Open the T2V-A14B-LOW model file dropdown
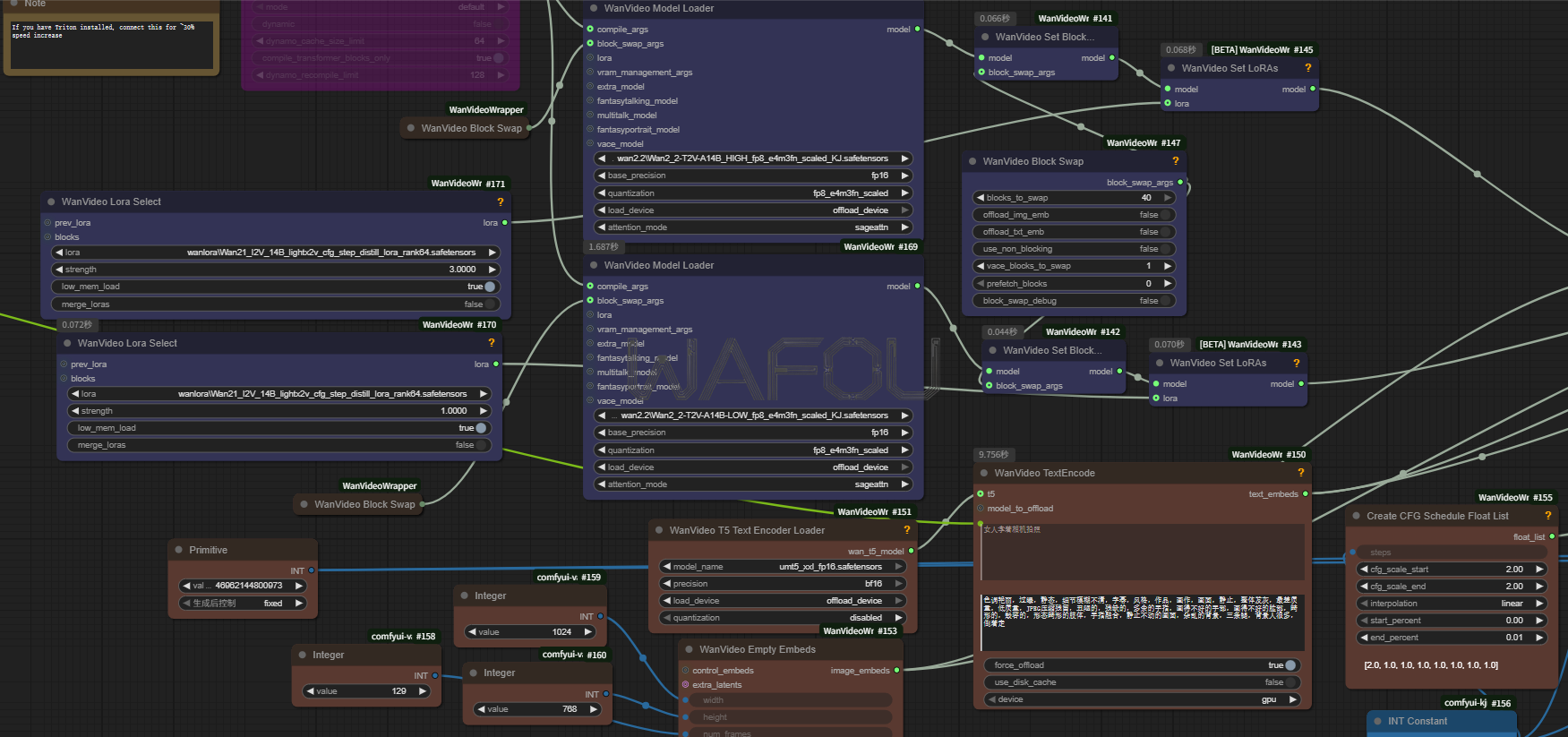Screen dimensions: 1568x737 click(x=752, y=416)
